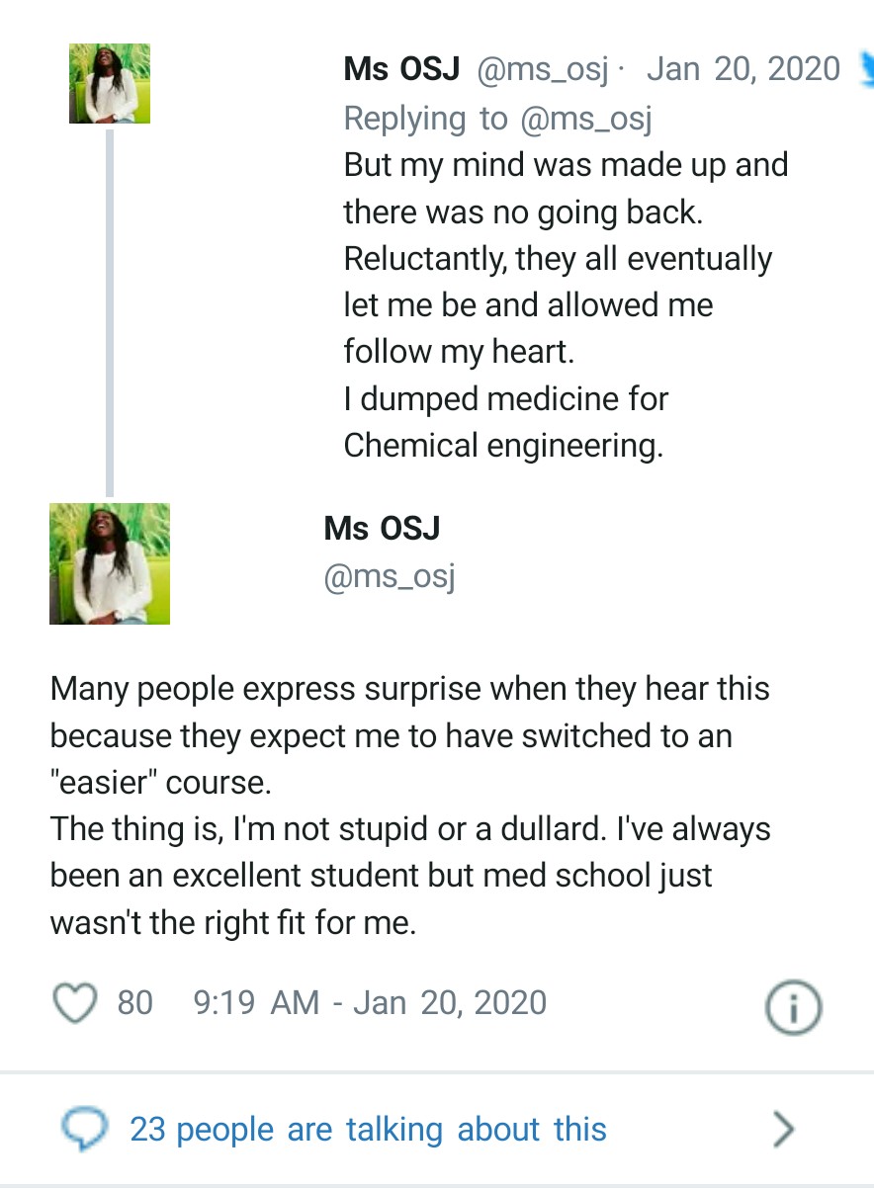This screenshot has width=874, height=1189.
Task: Open small Ms OSJ avatar in the reply tweet
Action: [109, 84]
